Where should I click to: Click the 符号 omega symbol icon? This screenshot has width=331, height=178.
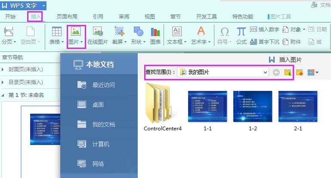point(225,32)
